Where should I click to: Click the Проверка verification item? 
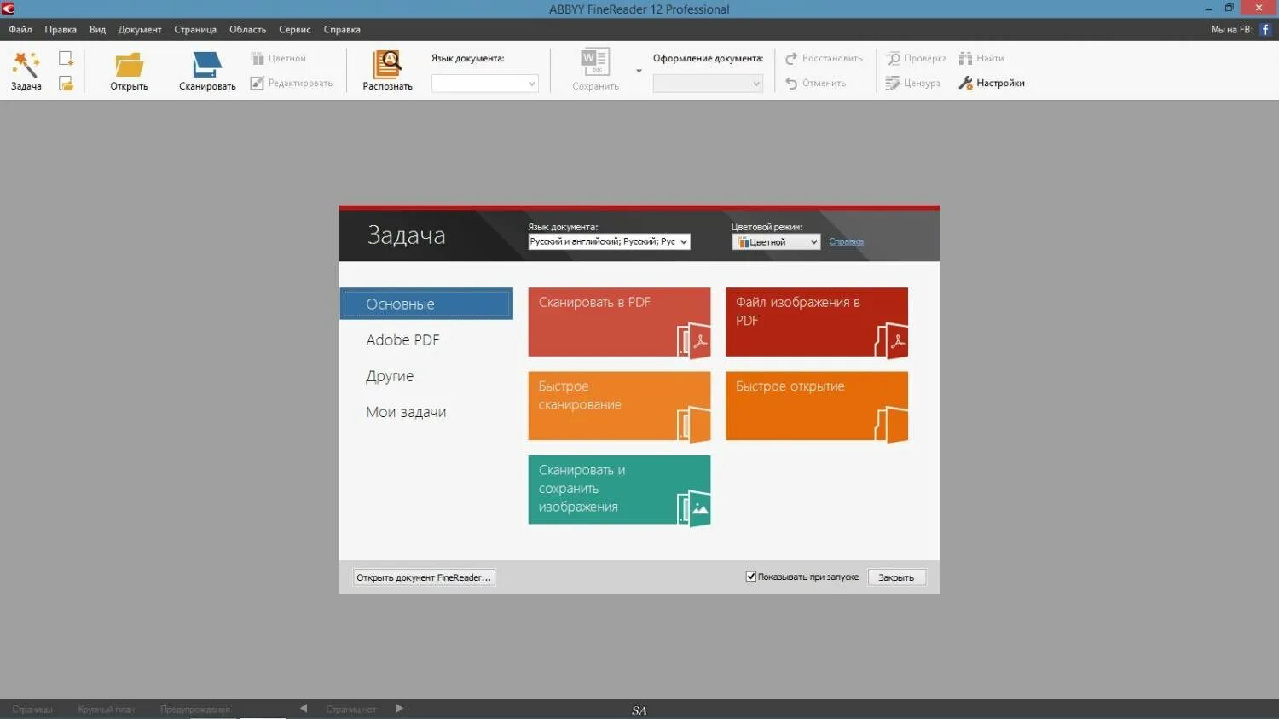click(x=917, y=58)
